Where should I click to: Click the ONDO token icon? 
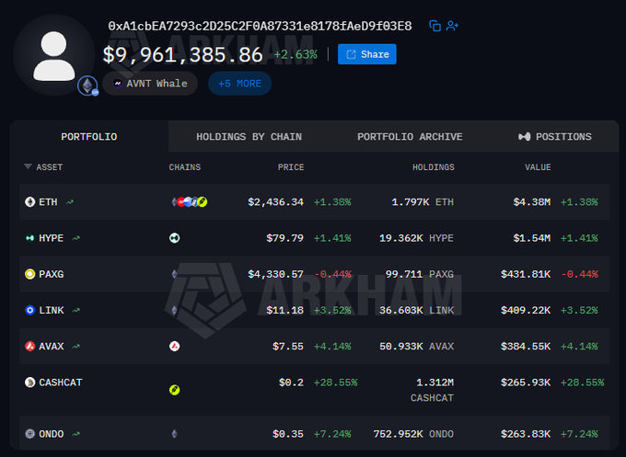[x=30, y=434]
